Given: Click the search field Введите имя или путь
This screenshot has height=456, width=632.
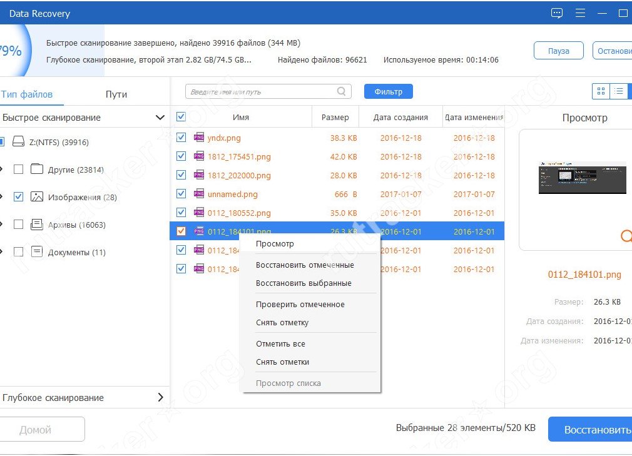Looking at the screenshot, I should click(x=268, y=91).
